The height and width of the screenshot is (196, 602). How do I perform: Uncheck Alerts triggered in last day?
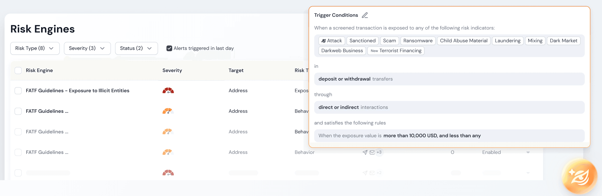tap(169, 48)
